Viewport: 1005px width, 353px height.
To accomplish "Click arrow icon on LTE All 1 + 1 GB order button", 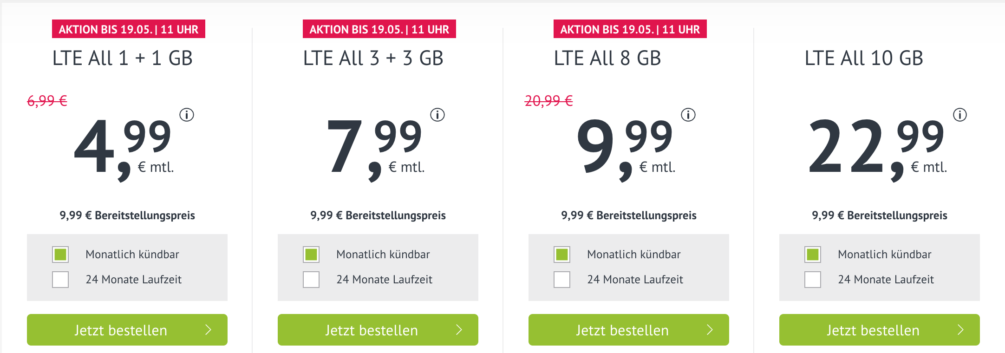I will [209, 330].
